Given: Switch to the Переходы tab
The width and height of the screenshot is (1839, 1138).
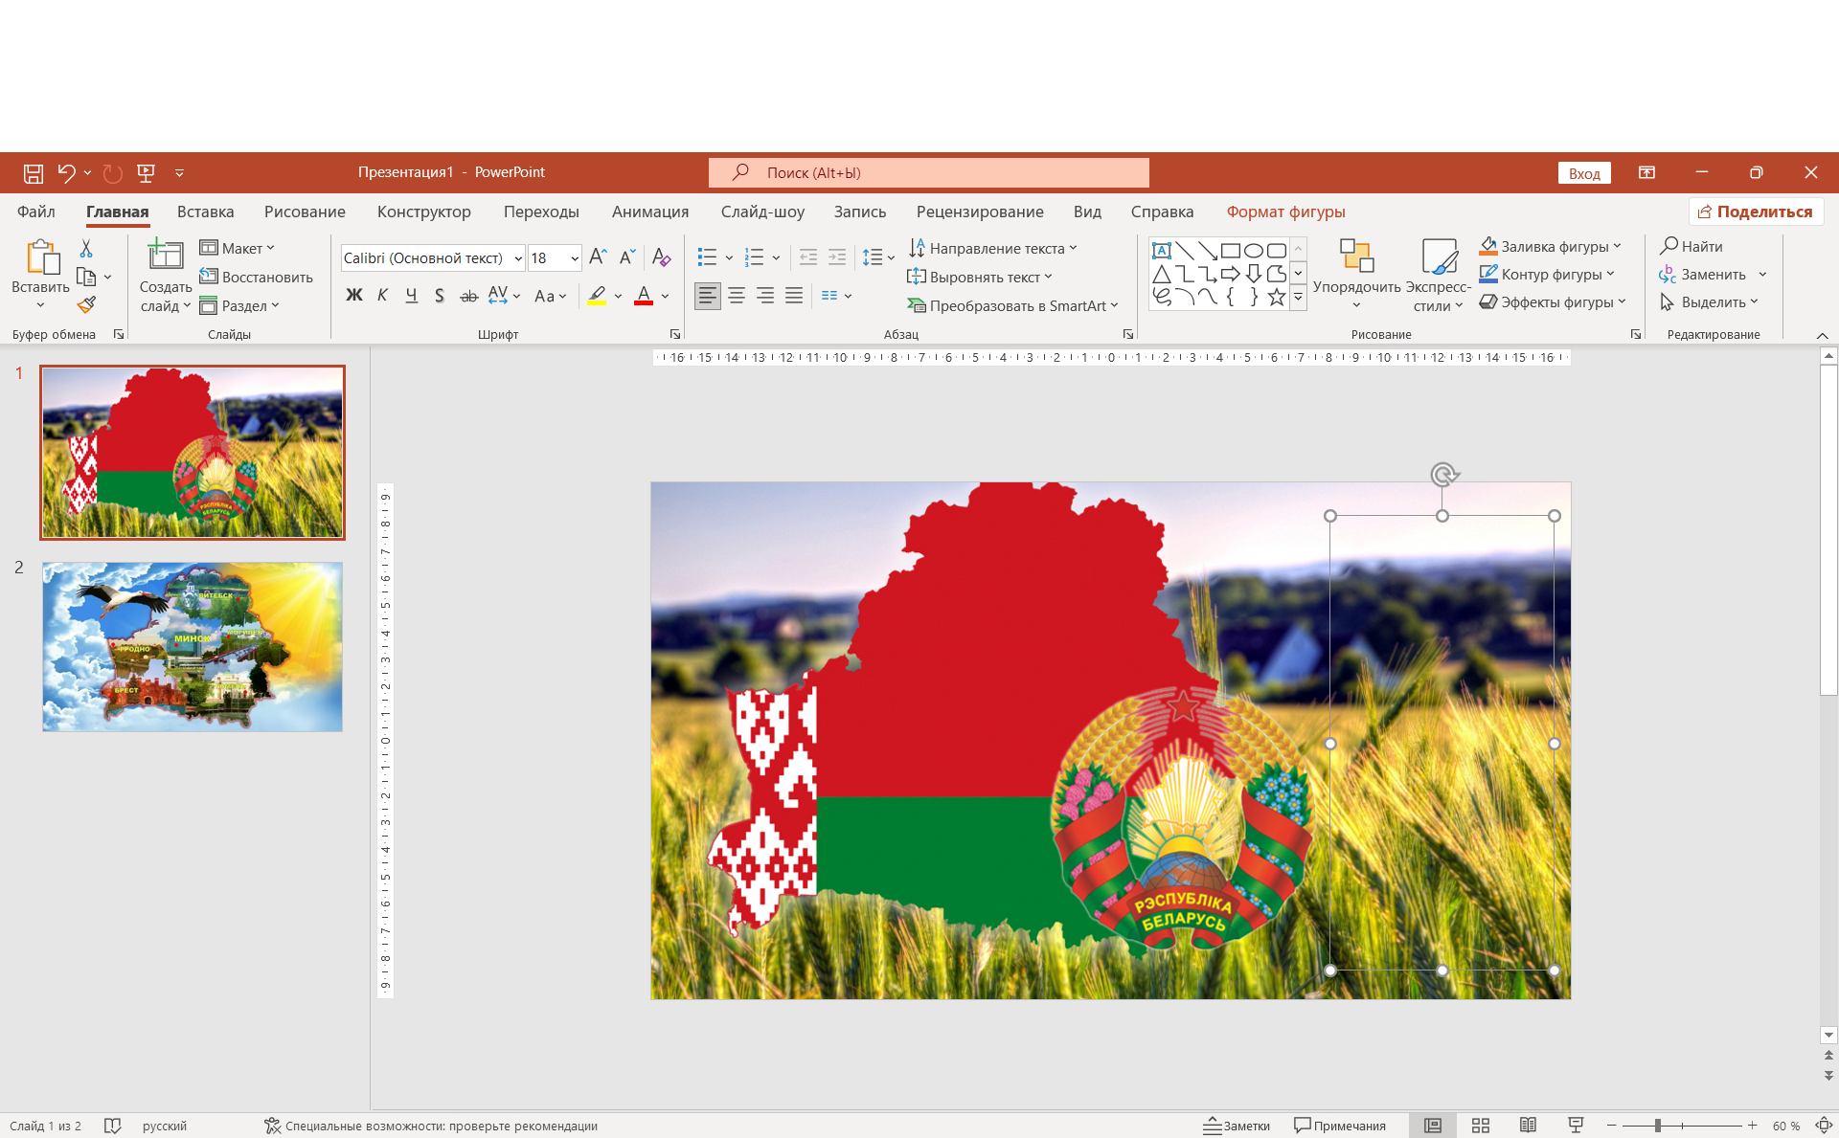Looking at the screenshot, I should (541, 212).
